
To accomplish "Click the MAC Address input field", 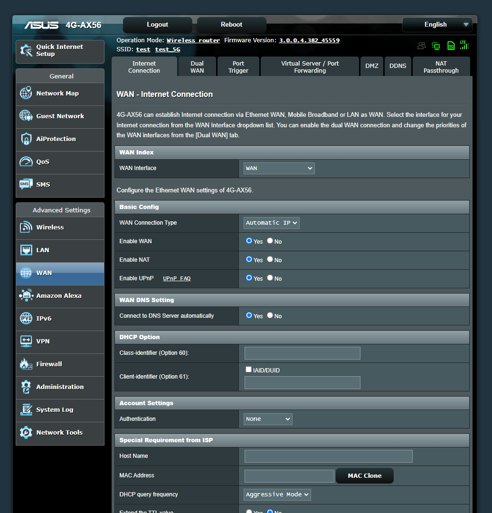I will [x=289, y=476].
